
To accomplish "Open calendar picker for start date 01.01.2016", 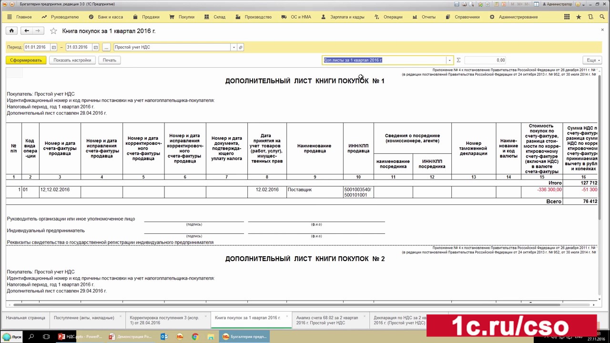I will (53, 47).
